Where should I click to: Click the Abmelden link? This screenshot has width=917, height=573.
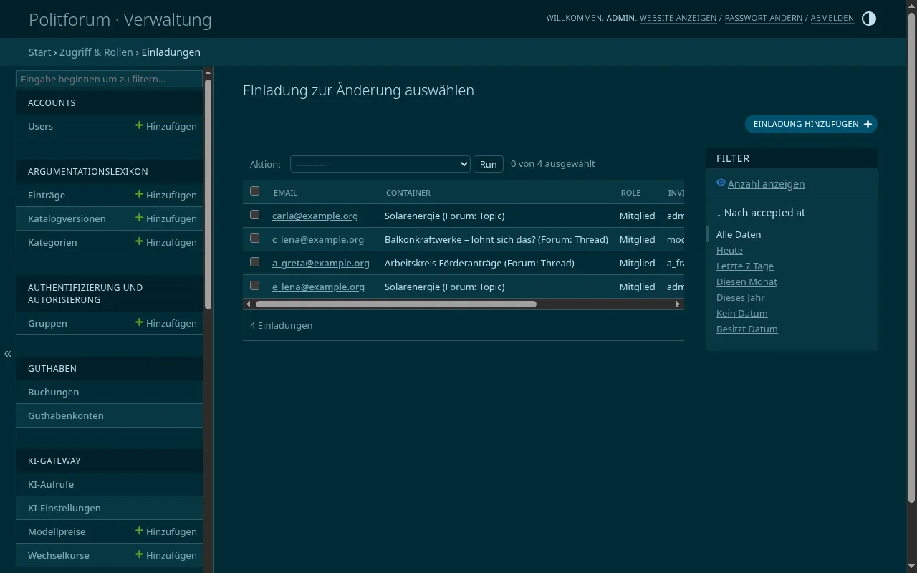click(x=832, y=18)
